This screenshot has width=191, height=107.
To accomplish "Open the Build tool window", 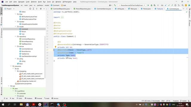I will [x=47, y=98].
